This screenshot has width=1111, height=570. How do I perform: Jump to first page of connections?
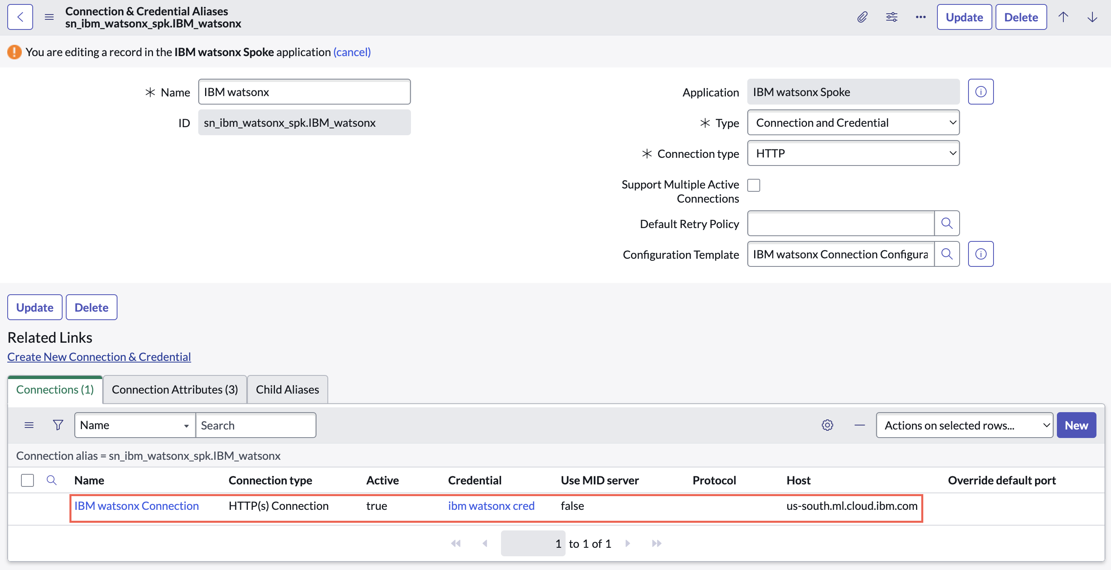[x=455, y=543]
